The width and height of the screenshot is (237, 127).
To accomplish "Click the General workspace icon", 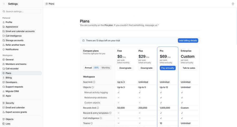I will 4,60.
